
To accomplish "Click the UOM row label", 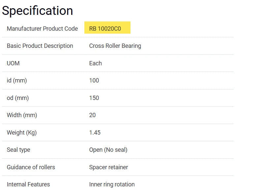I will click(x=13, y=63).
